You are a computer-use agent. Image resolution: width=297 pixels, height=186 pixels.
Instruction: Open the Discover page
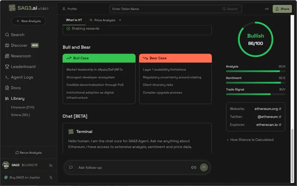pos(16,45)
